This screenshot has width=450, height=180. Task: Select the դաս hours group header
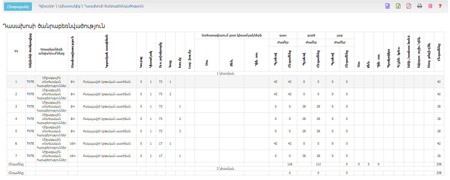(x=283, y=35)
